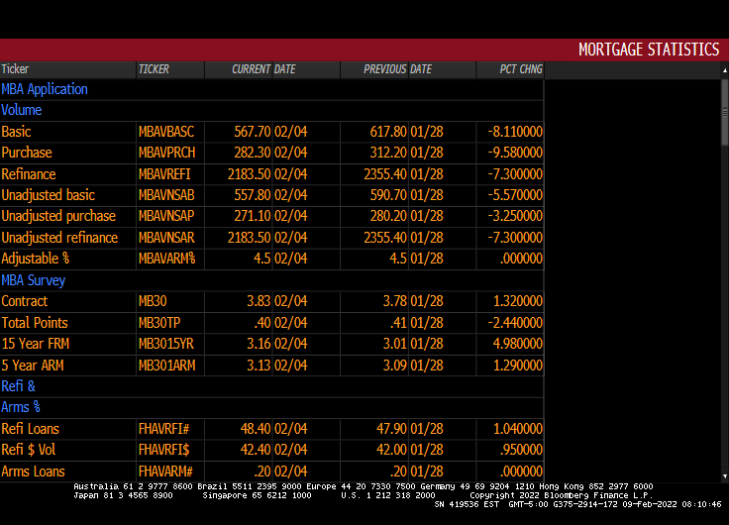This screenshot has height=525, width=729.
Task: Open the FHAVRFI$ ticker link
Action: (165, 450)
